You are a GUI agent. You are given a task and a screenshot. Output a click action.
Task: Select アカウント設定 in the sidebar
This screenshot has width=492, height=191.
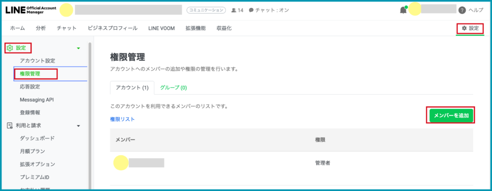click(37, 61)
